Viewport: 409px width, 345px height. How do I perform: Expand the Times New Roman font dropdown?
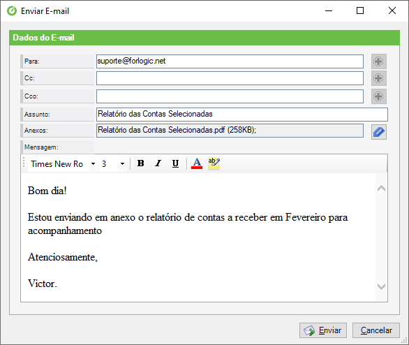tap(93, 164)
